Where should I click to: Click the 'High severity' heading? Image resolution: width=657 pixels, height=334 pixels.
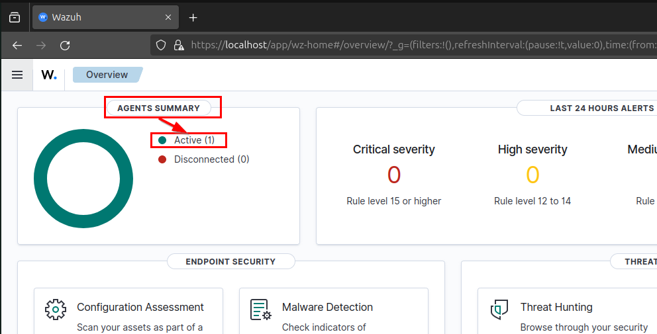click(532, 149)
